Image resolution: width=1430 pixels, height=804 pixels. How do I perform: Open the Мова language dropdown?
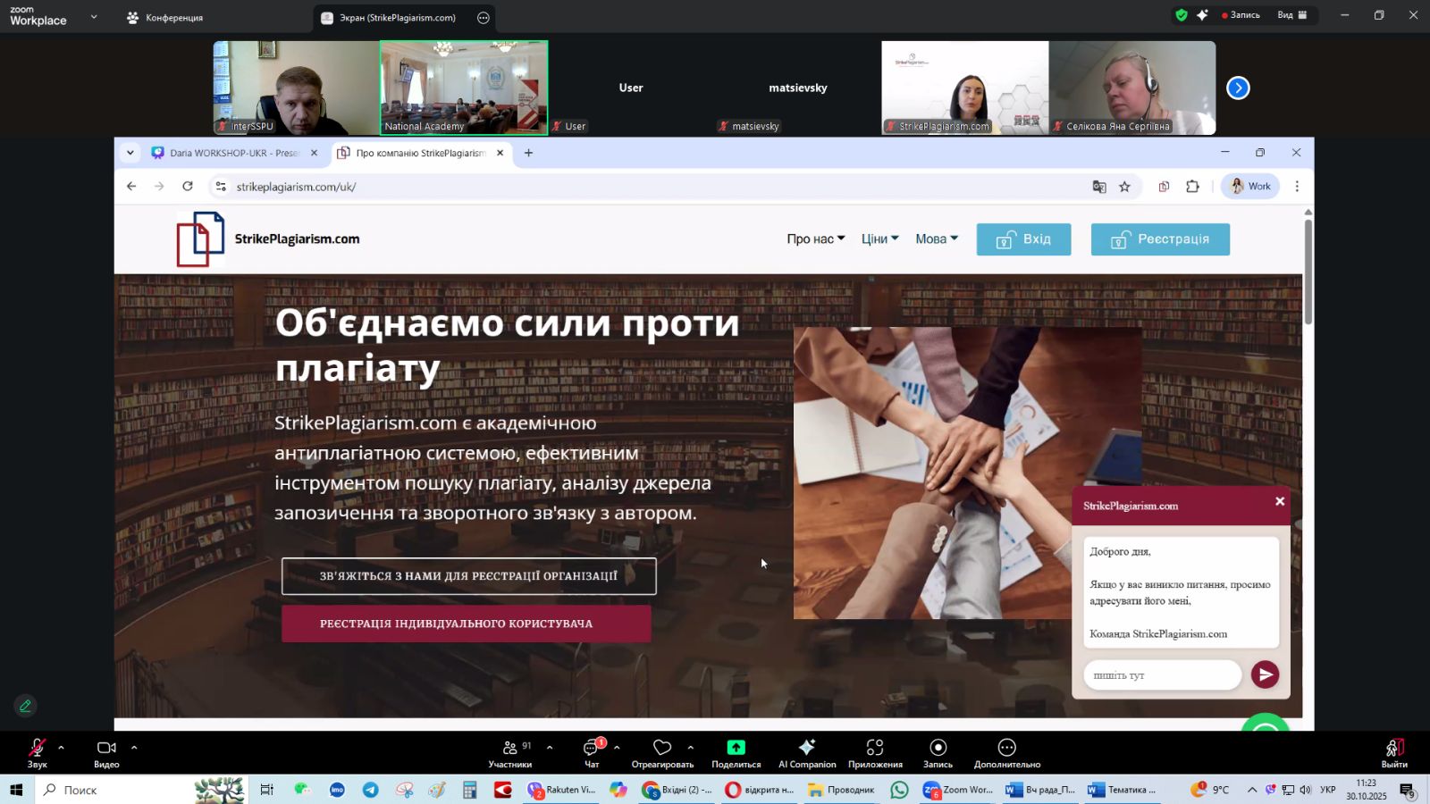936,239
